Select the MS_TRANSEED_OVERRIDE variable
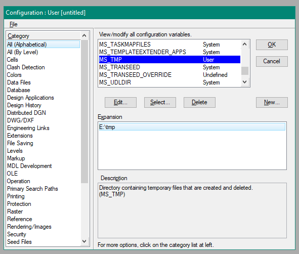This screenshot has height=254, width=299. click(169, 75)
